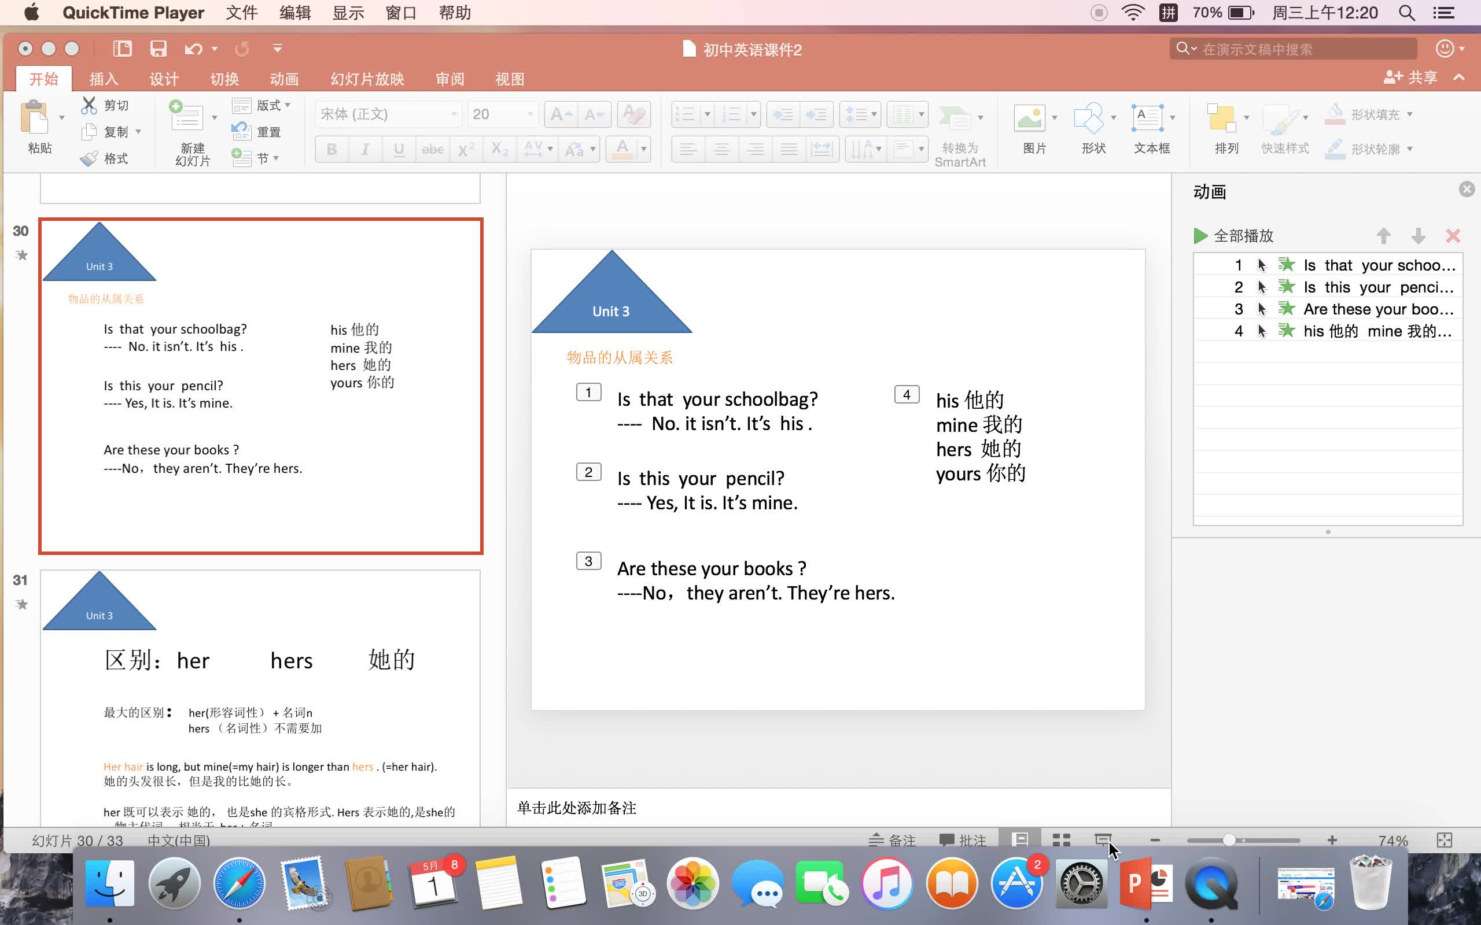
Task: Close the Animations pane
Action: pos(1467,189)
